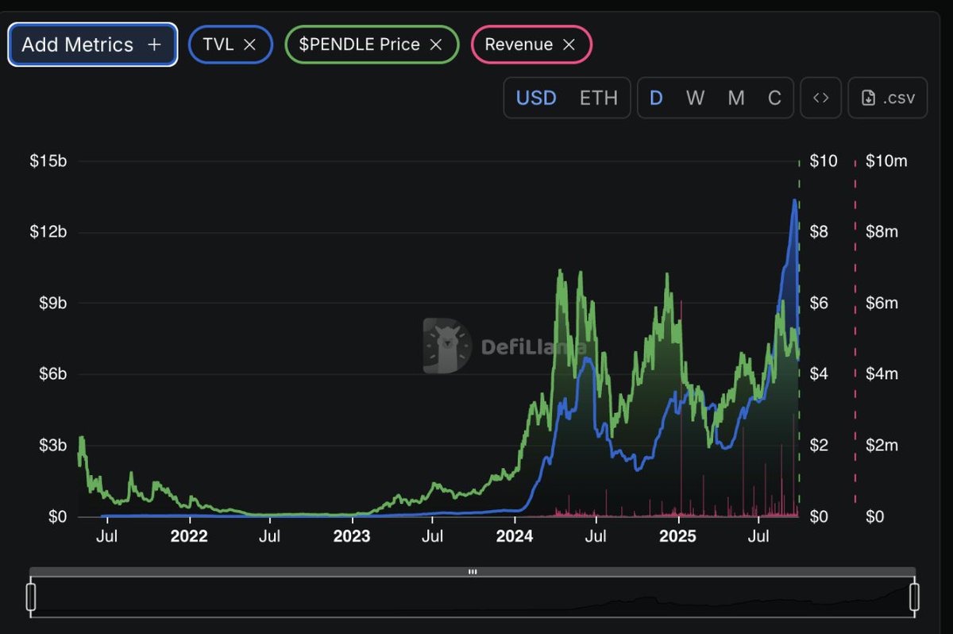
Task: Click the Add Metrics button
Action: 92,44
